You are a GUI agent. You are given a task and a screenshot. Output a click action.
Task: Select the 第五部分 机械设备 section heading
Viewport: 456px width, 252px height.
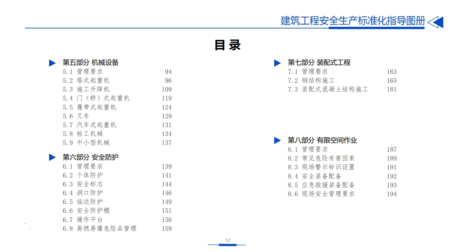91,63
